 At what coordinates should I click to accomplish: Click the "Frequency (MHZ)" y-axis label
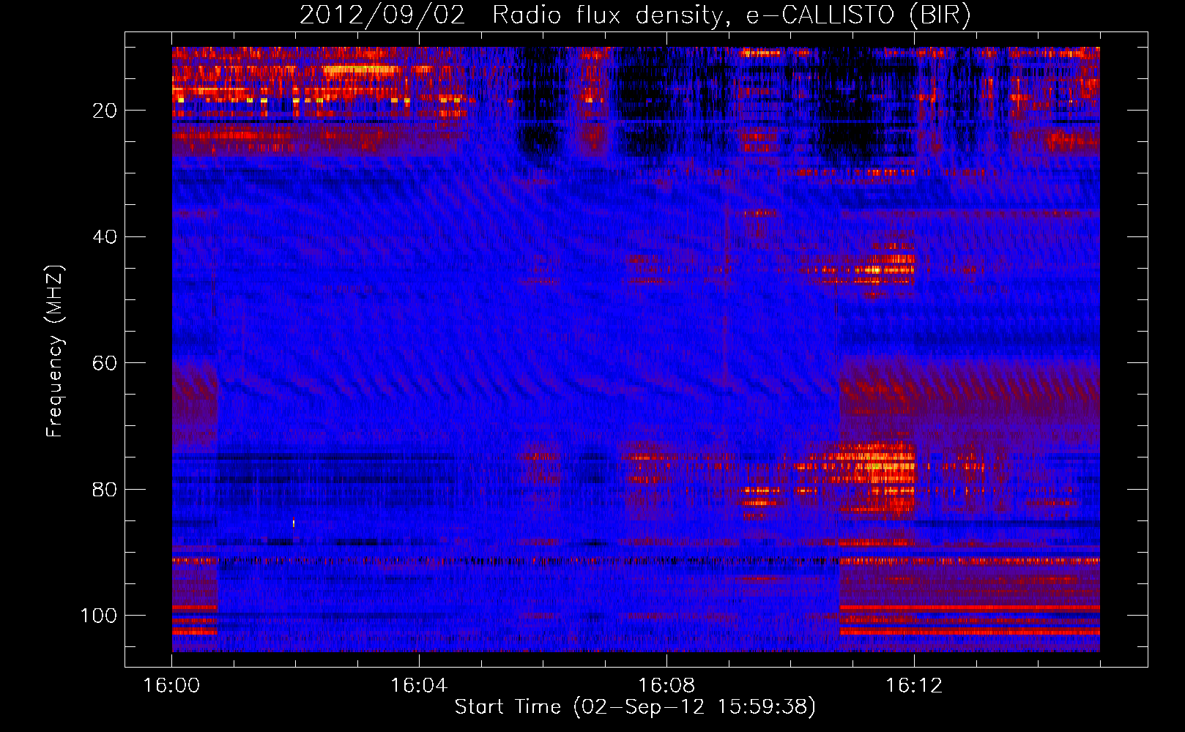pos(55,351)
